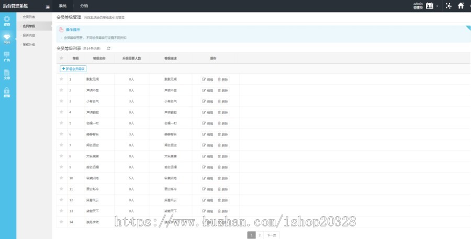The height and width of the screenshot is (239, 471).
Task: Toggle the star on level 13 row
Action: coord(61,210)
